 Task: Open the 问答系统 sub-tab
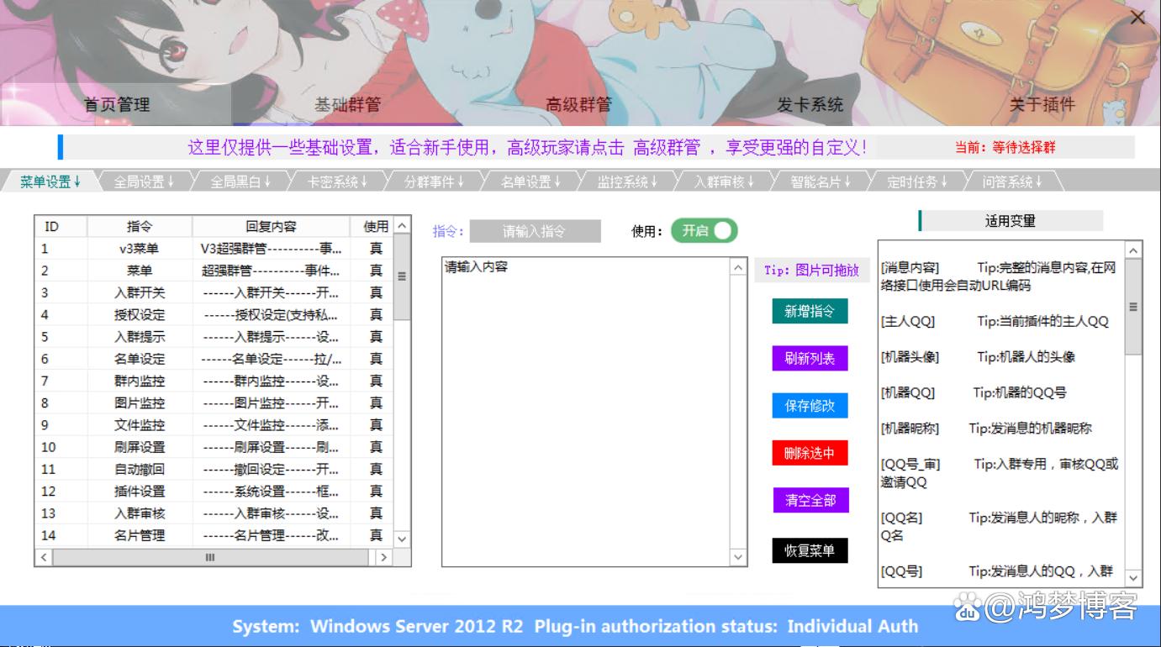1013,181
